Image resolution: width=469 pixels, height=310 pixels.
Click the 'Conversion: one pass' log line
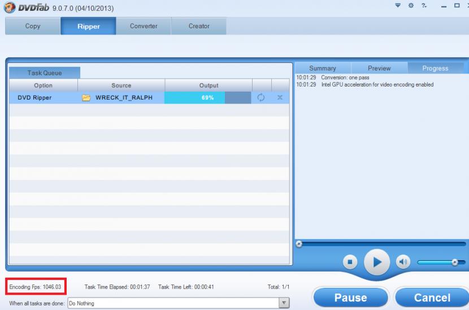point(345,77)
